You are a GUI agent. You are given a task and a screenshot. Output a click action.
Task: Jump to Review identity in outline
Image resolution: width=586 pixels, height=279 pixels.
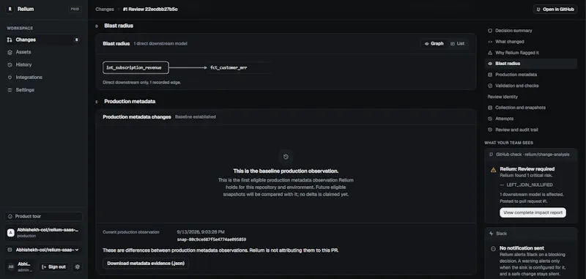click(502, 97)
